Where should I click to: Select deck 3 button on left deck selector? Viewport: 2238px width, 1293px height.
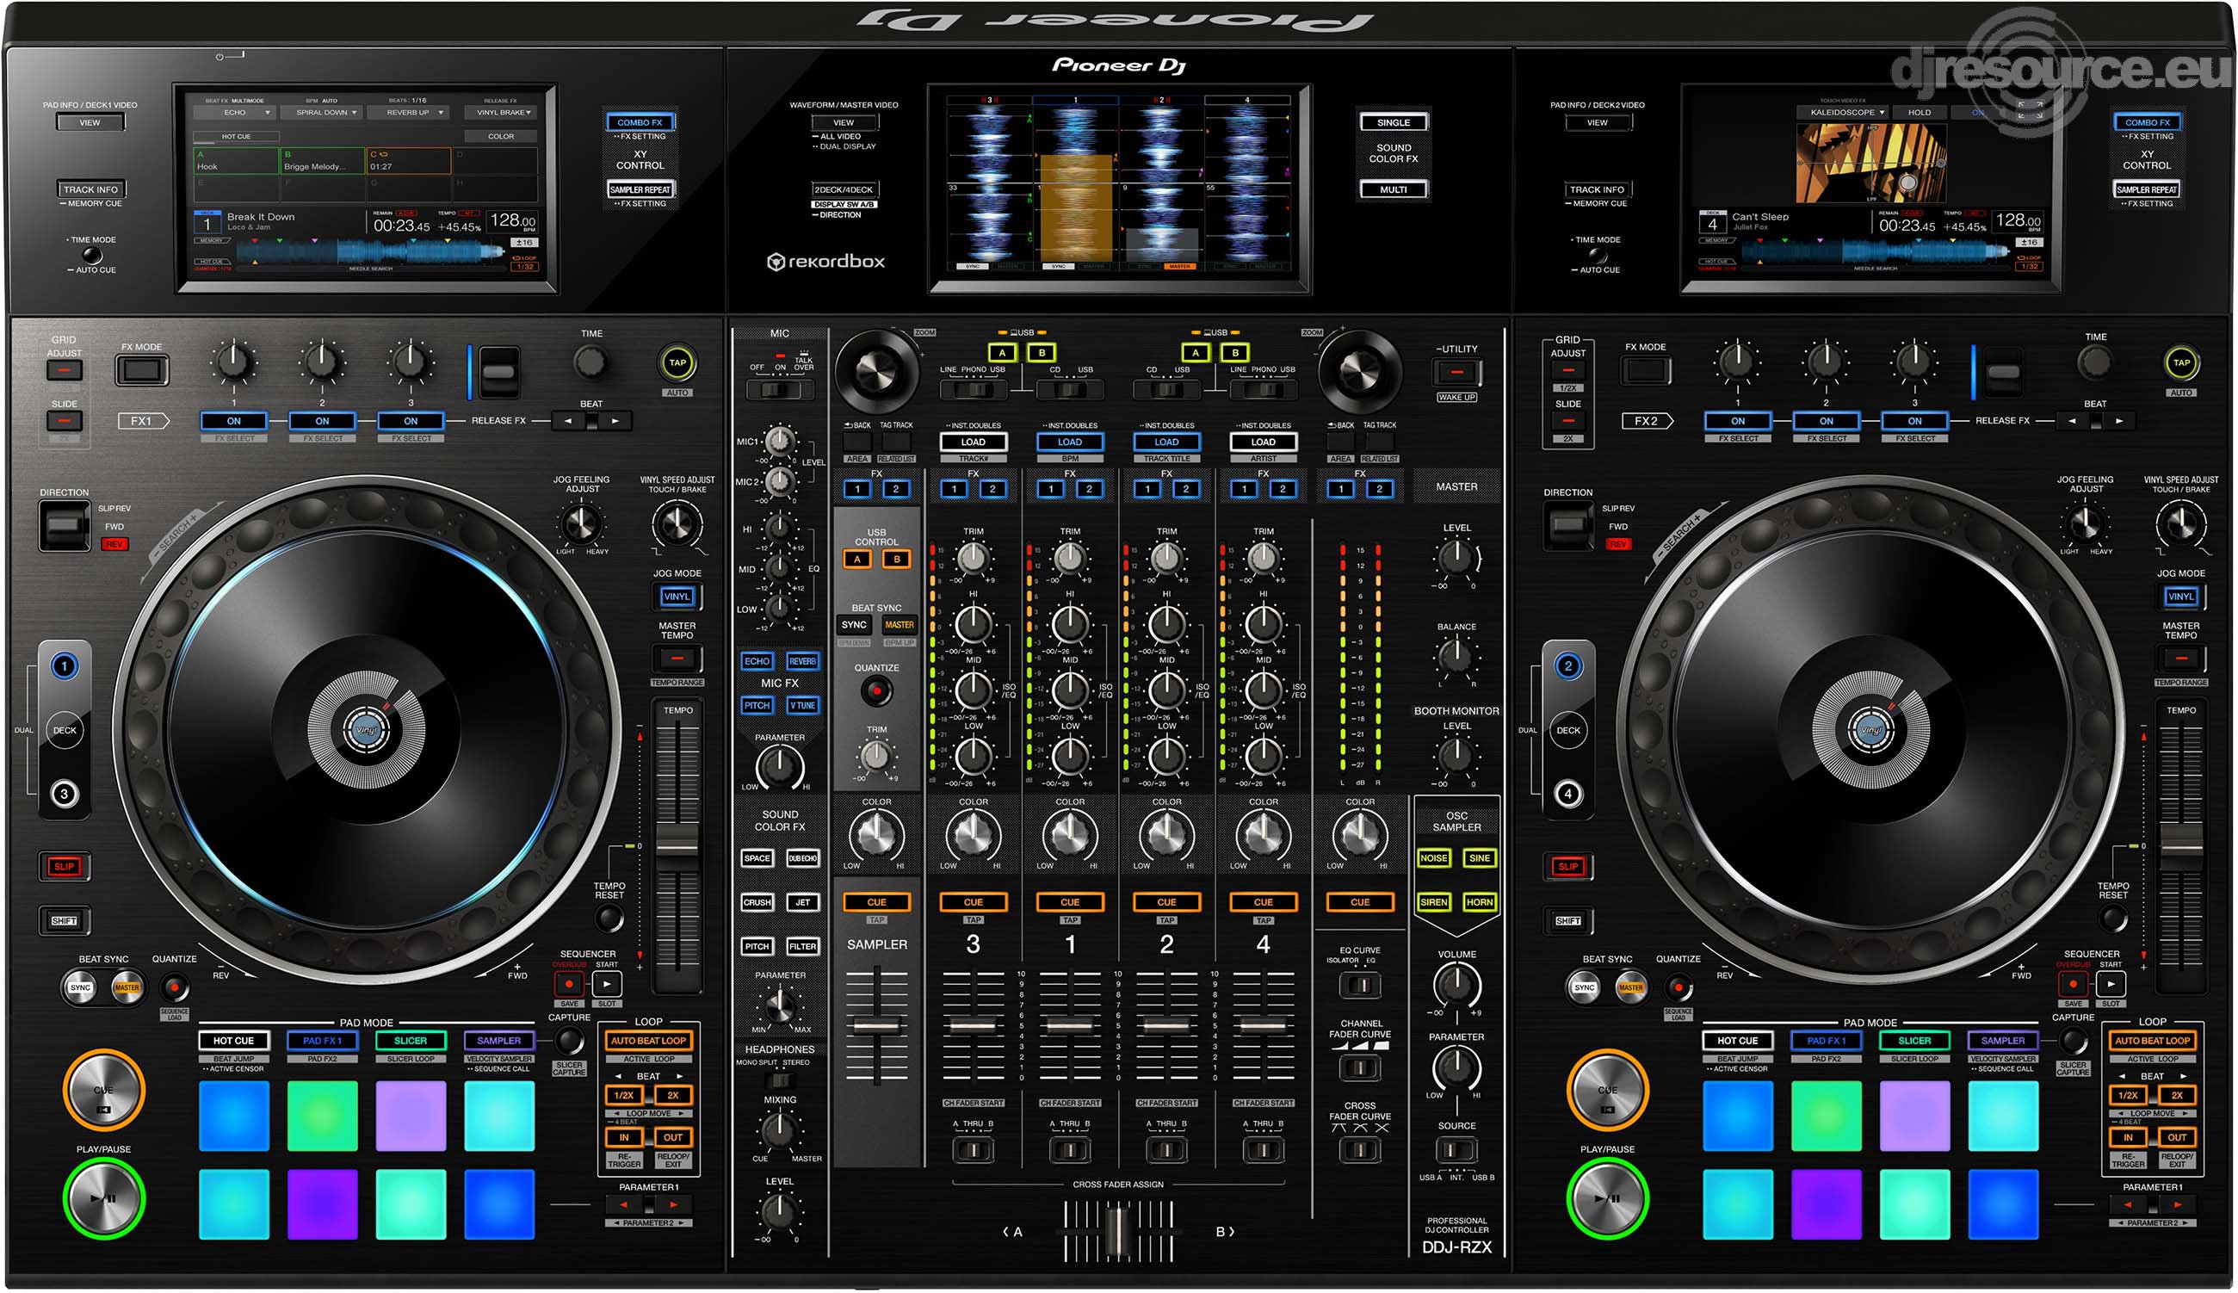click(x=64, y=794)
